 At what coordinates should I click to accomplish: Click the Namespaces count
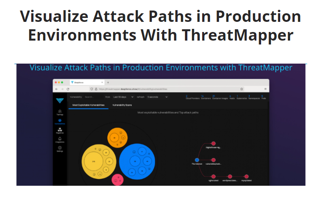254,97
